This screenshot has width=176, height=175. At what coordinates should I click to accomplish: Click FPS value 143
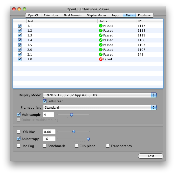pos(140,55)
